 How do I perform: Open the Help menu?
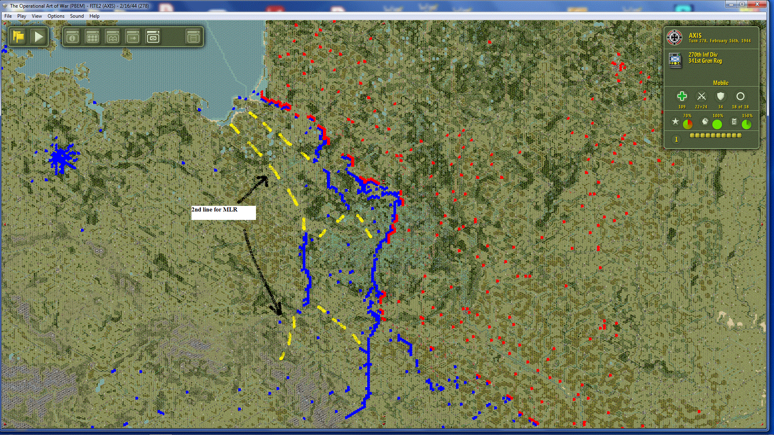pyautogui.click(x=94, y=16)
